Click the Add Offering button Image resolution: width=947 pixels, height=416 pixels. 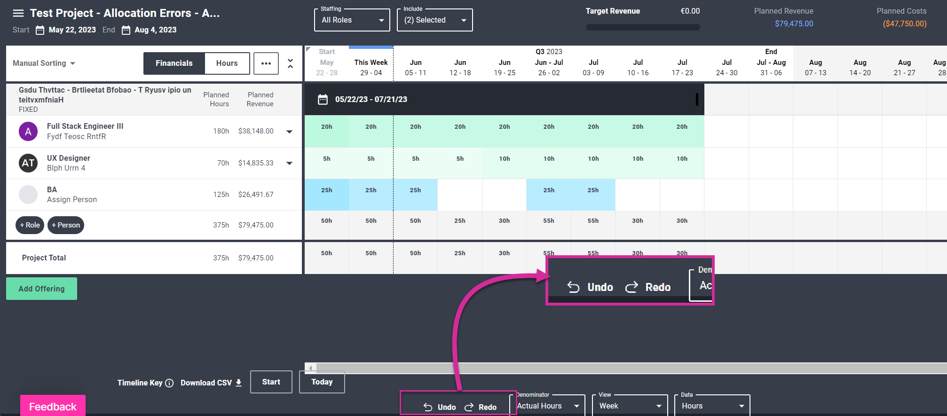(x=41, y=289)
